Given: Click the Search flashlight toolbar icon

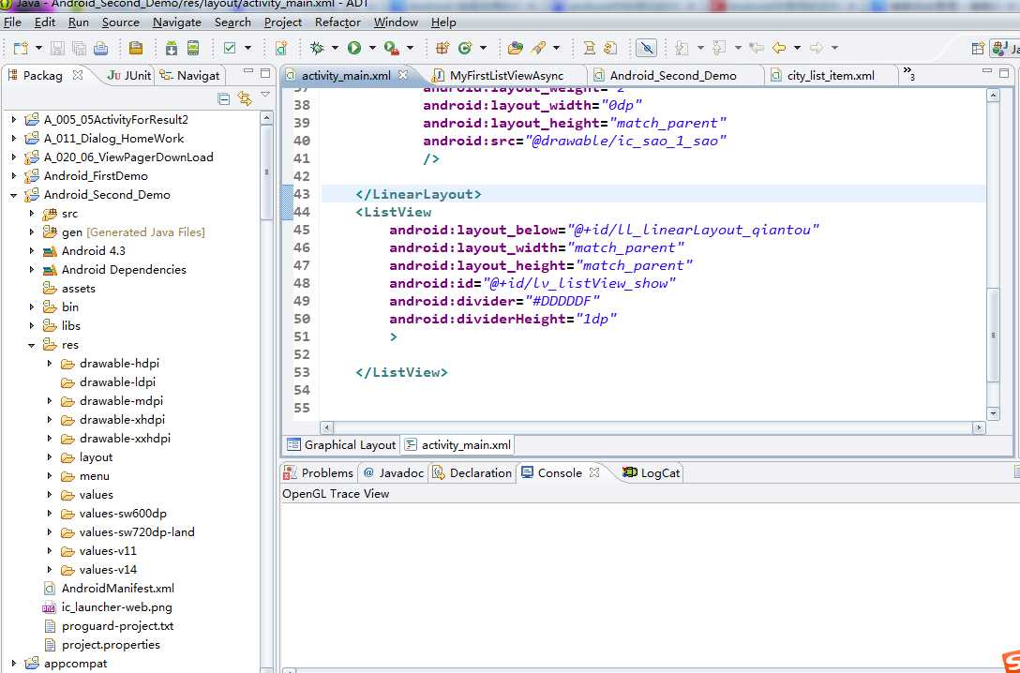Looking at the screenshot, I should 539,48.
